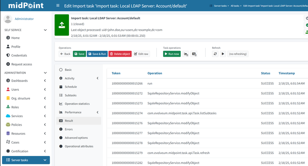Click the Save & Run button
The image size is (308, 166).
[x=97, y=54]
